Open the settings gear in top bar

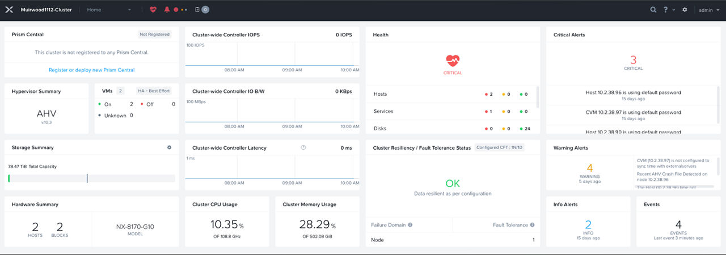[685, 10]
